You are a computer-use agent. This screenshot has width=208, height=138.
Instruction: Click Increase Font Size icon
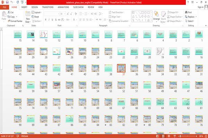[68, 14]
